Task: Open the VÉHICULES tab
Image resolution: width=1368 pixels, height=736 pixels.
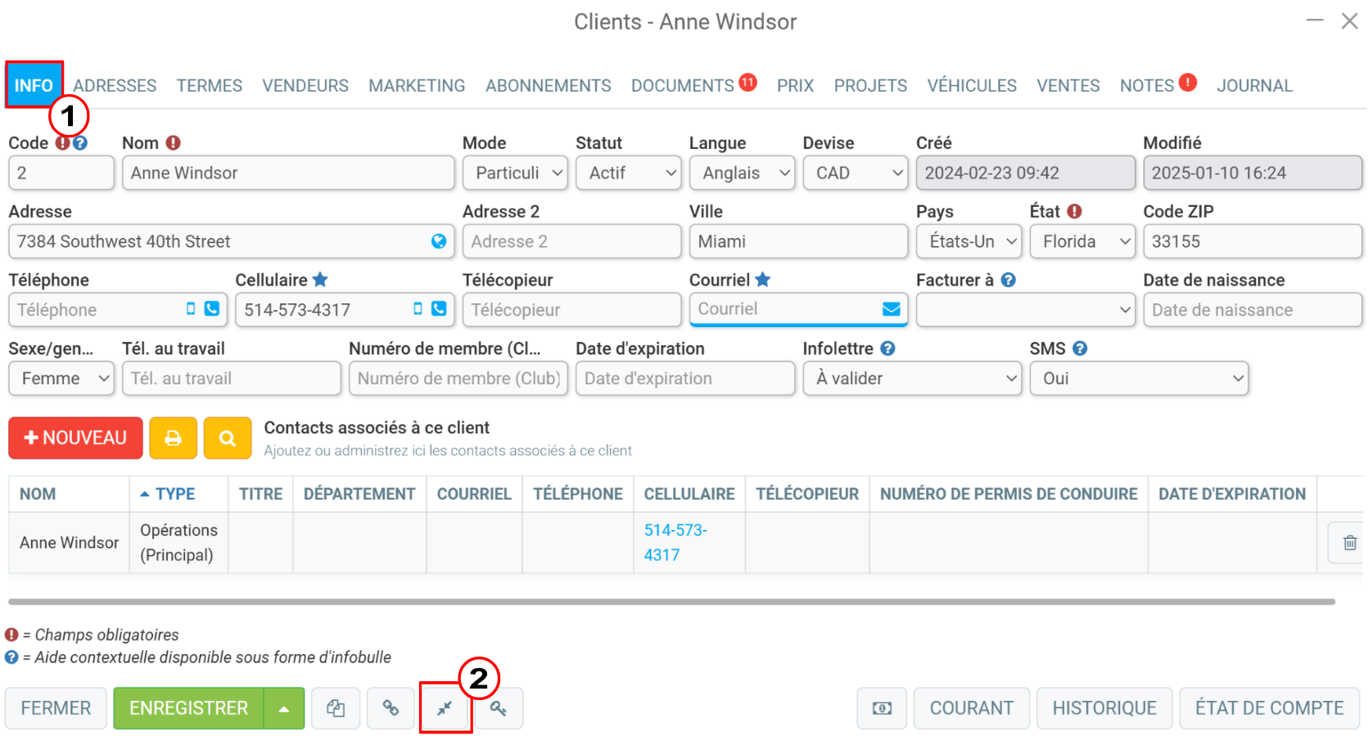Action: (972, 85)
